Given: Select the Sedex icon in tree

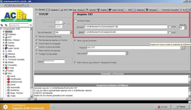Looking at the screenshot, I should [x=6, y=71].
